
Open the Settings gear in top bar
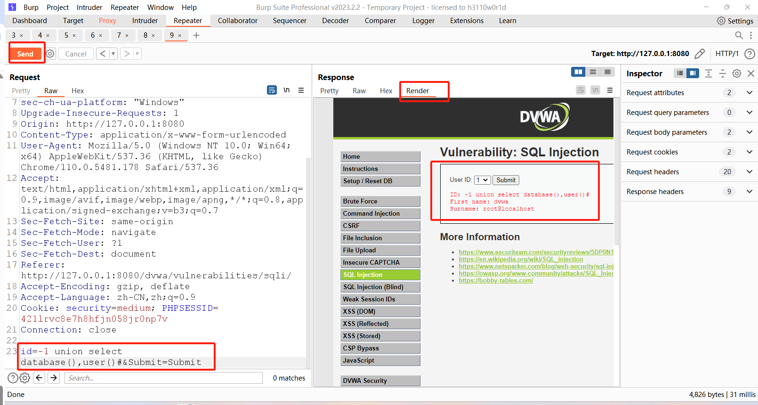tap(734, 21)
